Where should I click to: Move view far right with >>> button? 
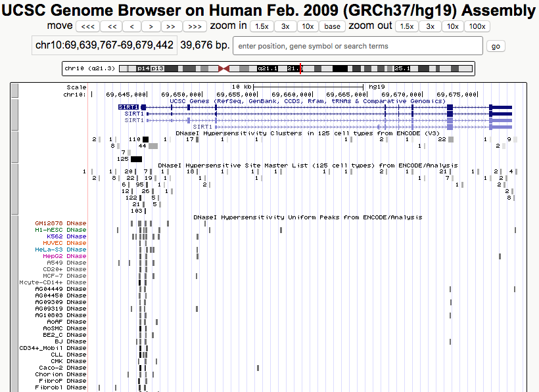point(195,26)
